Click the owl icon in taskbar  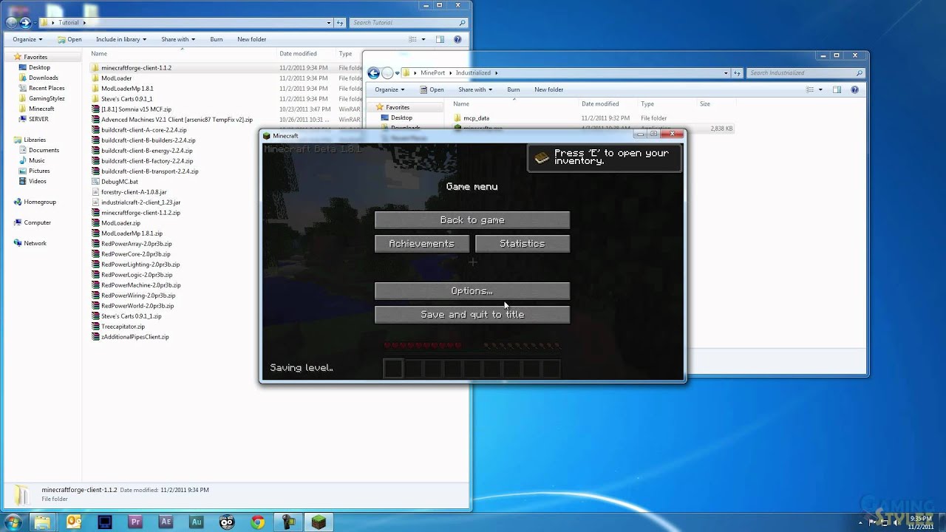click(227, 522)
